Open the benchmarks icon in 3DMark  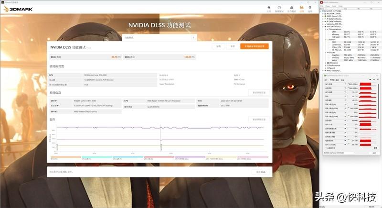pos(280,8)
